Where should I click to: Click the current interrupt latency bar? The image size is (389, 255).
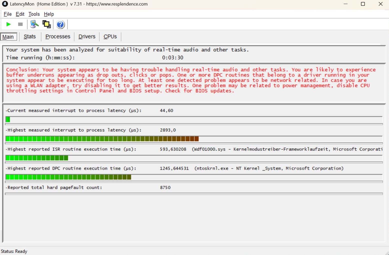pyautogui.click(x=194, y=119)
